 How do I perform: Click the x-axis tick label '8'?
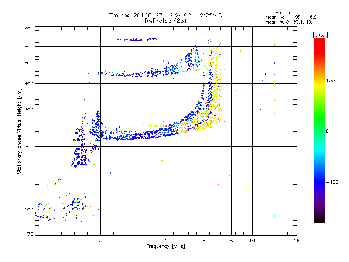231,241
